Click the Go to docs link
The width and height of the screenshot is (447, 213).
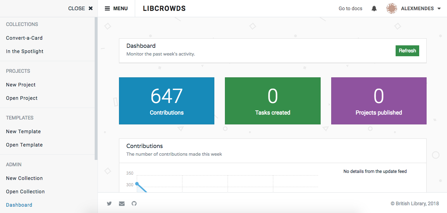coord(350,8)
